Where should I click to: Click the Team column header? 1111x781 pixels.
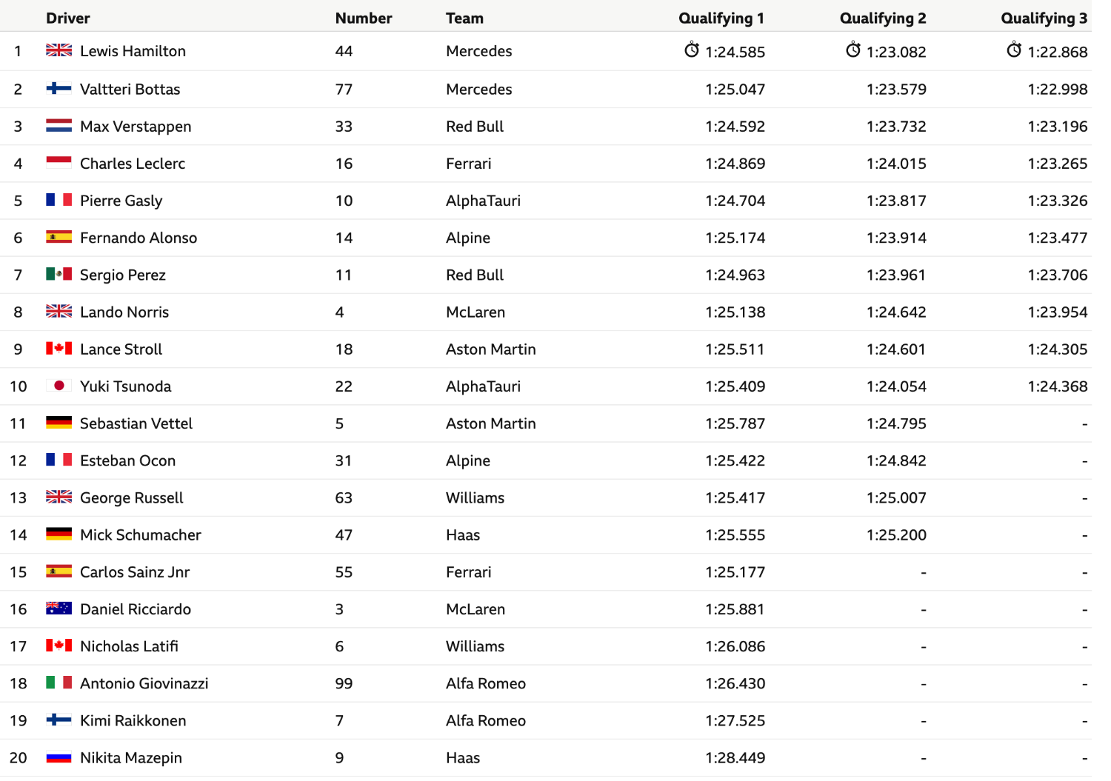pyautogui.click(x=464, y=19)
